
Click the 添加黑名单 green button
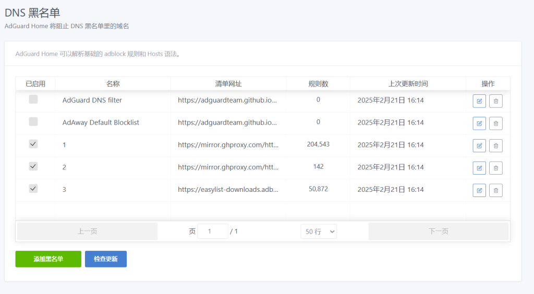click(48, 259)
